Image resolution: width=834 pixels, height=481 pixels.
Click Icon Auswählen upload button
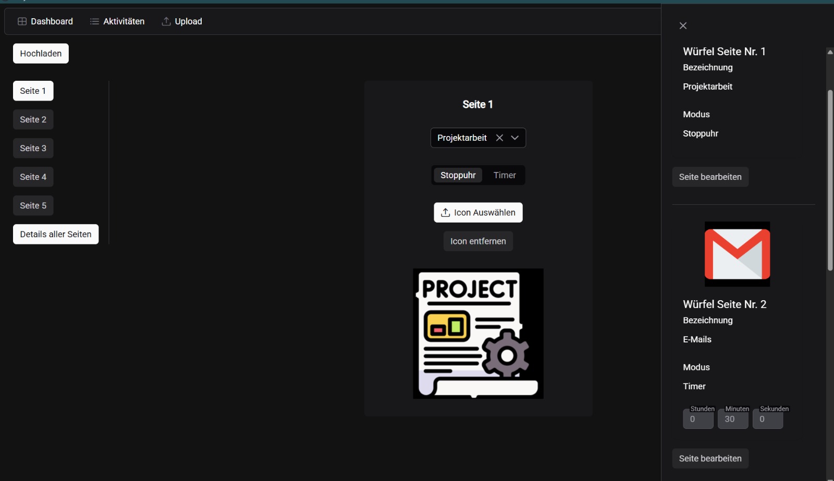click(x=478, y=213)
